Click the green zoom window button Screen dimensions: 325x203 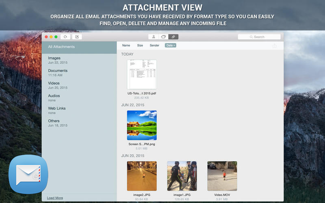click(56, 37)
